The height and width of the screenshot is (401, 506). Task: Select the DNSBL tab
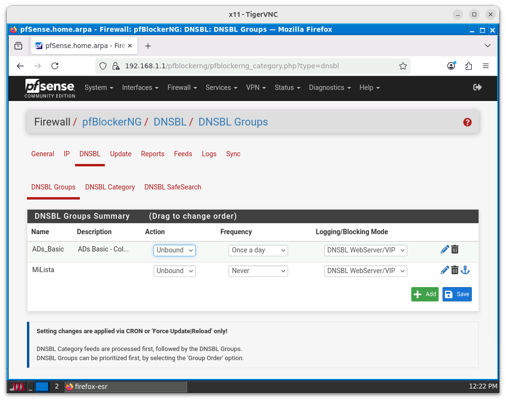pos(90,154)
